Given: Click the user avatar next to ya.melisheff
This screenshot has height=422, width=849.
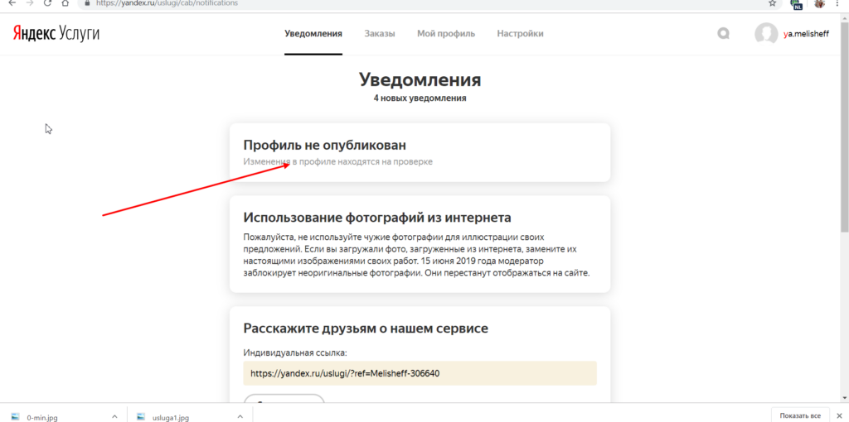Looking at the screenshot, I should tap(766, 33).
